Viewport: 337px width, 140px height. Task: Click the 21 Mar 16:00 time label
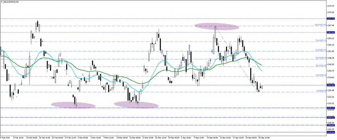click(x=148, y=138)
